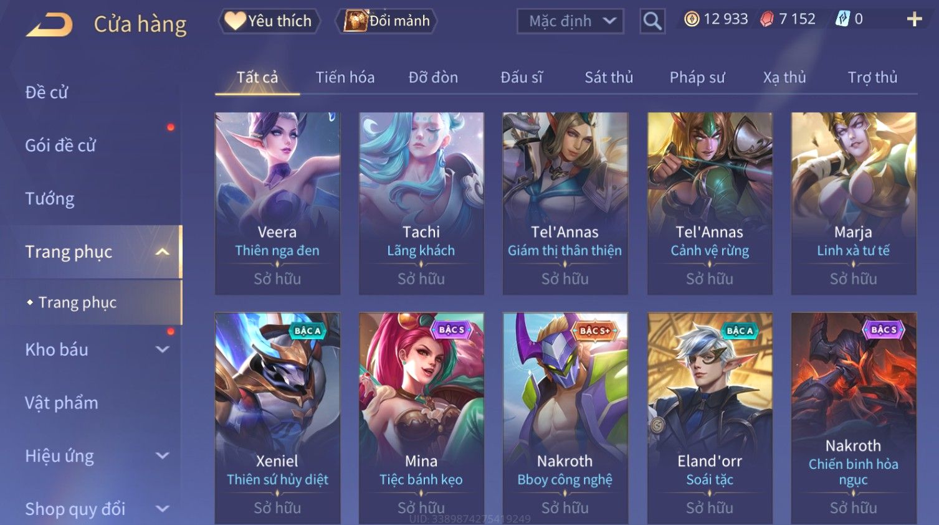The width and height of the screenshot is (939, 525).
Task: Expand the Kho báu sidebar section
Action: click(162, 349)
